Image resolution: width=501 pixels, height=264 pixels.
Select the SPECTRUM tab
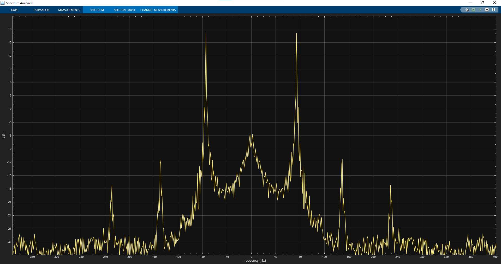97,10
